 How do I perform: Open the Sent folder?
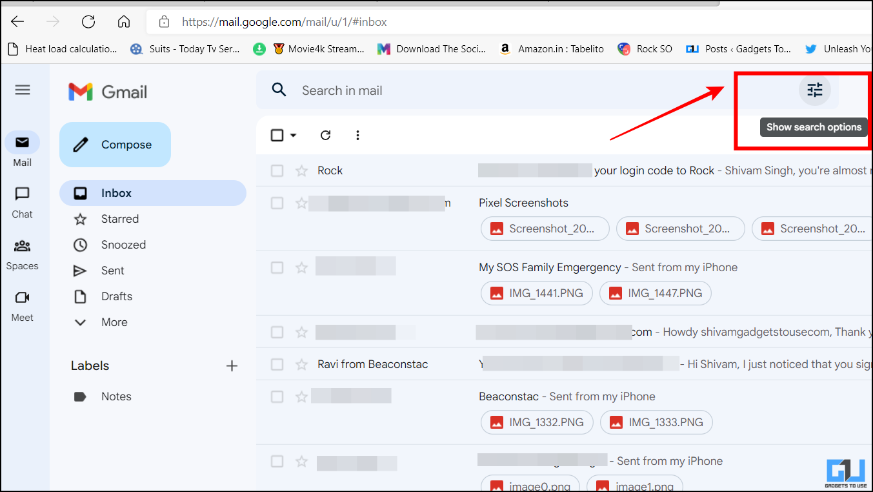pos(113,271)
